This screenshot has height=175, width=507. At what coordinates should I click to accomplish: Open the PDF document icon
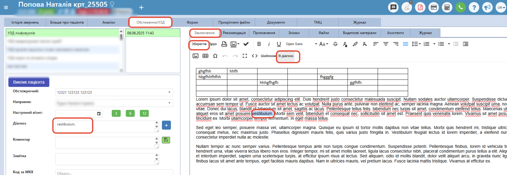pyautogui.click(x=420, y=7)
